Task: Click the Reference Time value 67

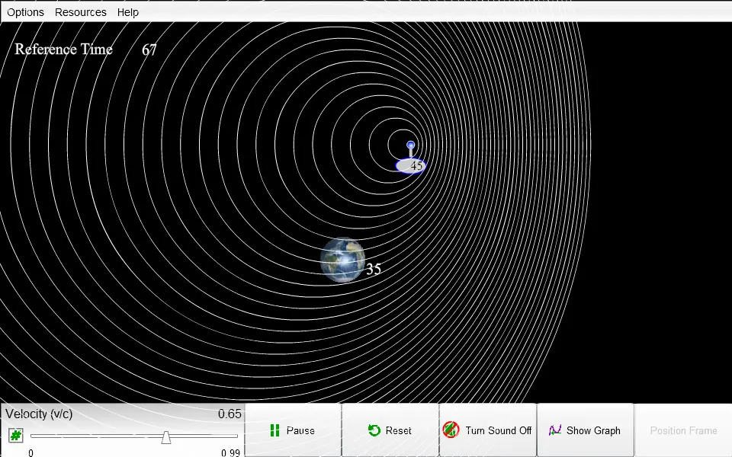Action: 149,50
